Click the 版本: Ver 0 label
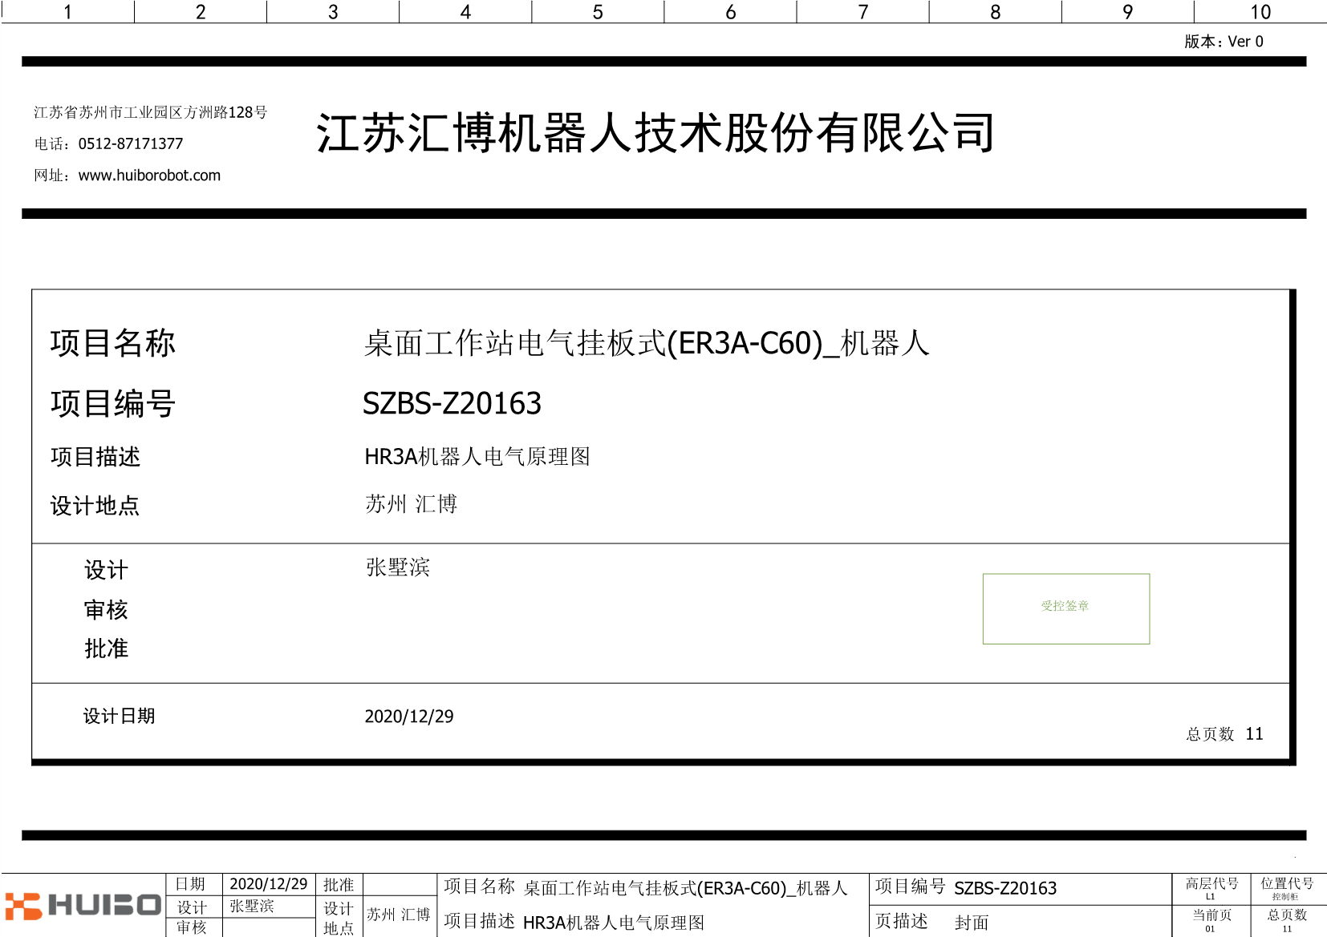This screenshot has height=937, width=1327. click(x=1224, y=42)
